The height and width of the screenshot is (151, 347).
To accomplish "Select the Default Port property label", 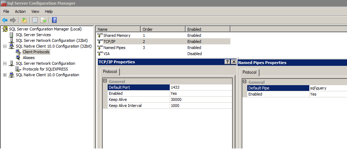I will pos(139,87).
